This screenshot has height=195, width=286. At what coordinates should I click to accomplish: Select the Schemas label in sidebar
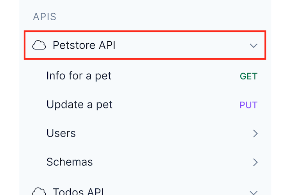pyautogui.click(x=70, y=162)
